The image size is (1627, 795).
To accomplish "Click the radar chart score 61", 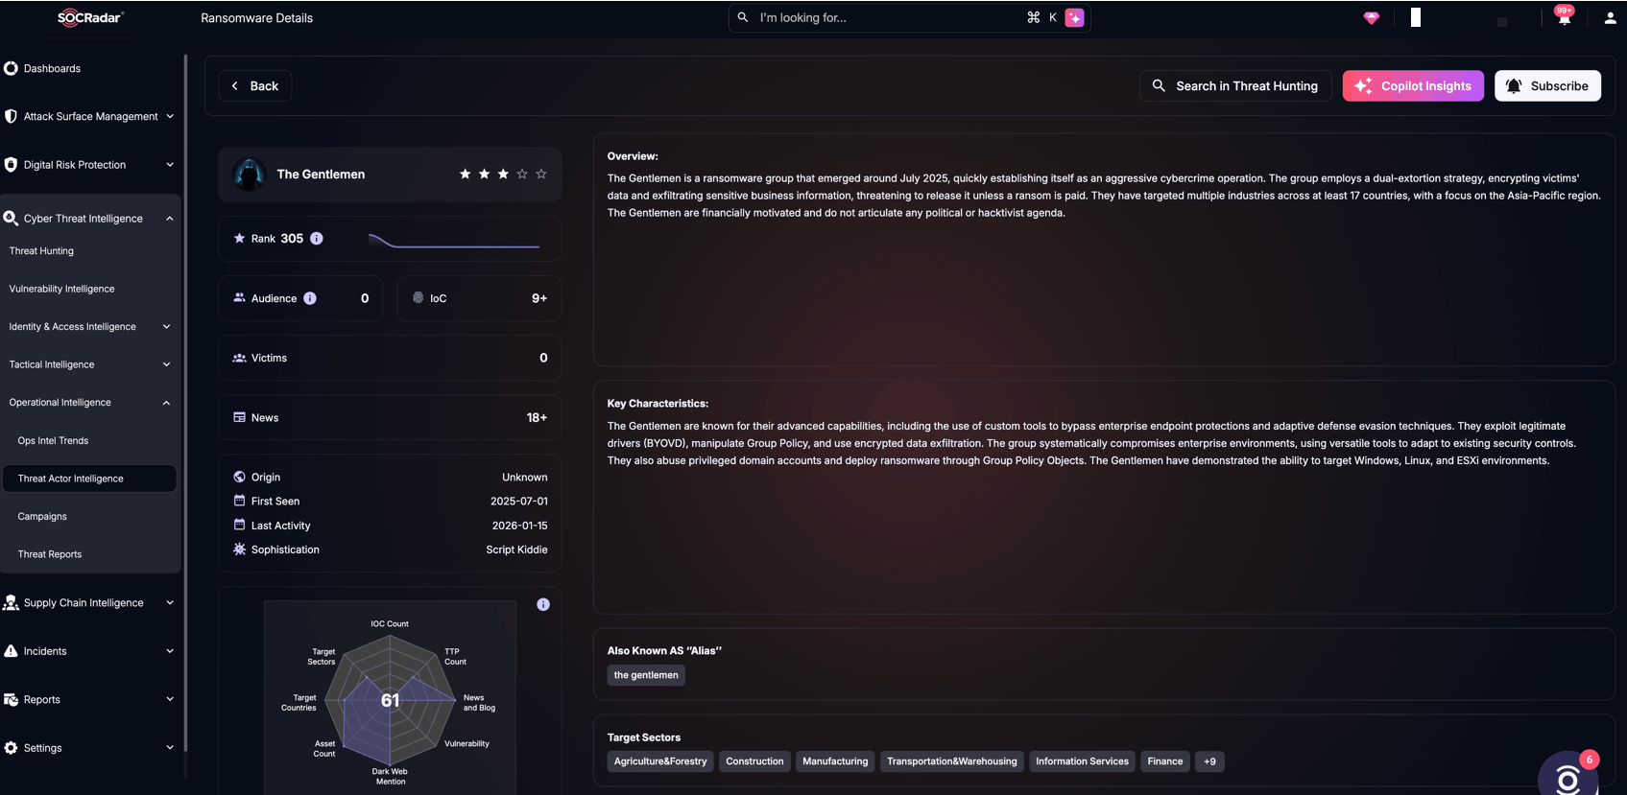I will 390,700.
